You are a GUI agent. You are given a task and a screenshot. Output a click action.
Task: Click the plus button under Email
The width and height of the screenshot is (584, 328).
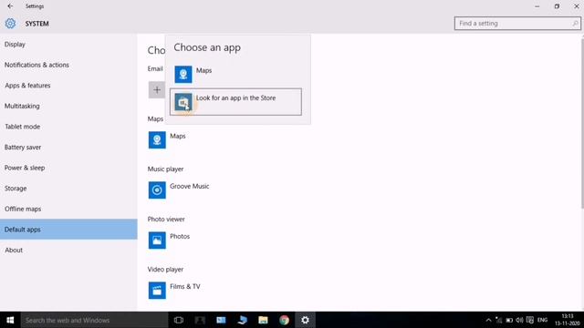(x=156, y=89)
